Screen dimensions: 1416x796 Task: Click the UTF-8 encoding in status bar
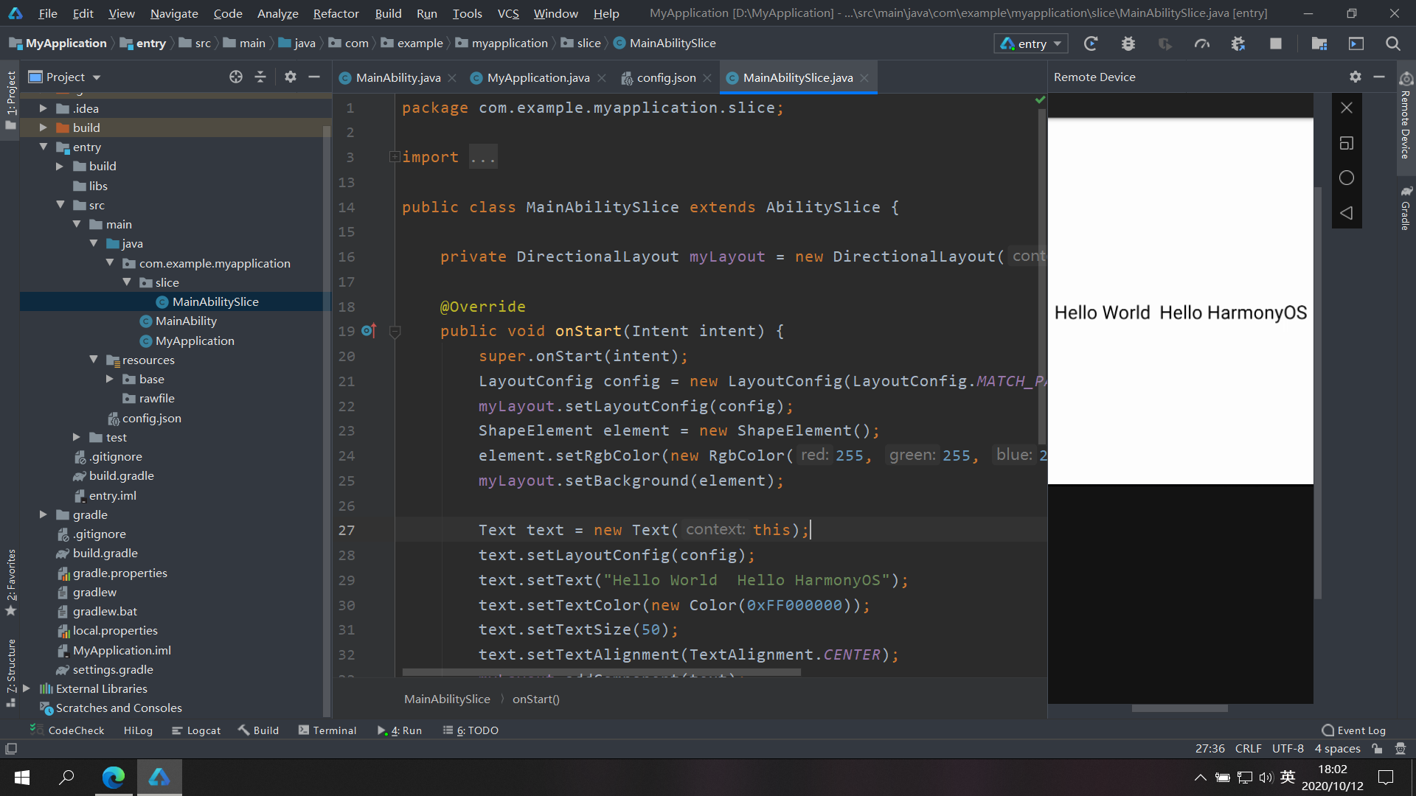click(x=1288, y=749)
